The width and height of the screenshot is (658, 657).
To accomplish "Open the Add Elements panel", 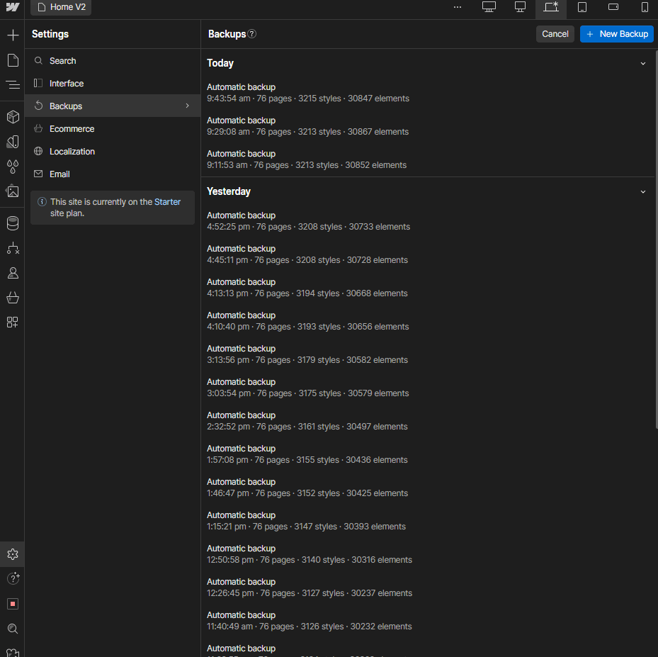I will point(12,34).
